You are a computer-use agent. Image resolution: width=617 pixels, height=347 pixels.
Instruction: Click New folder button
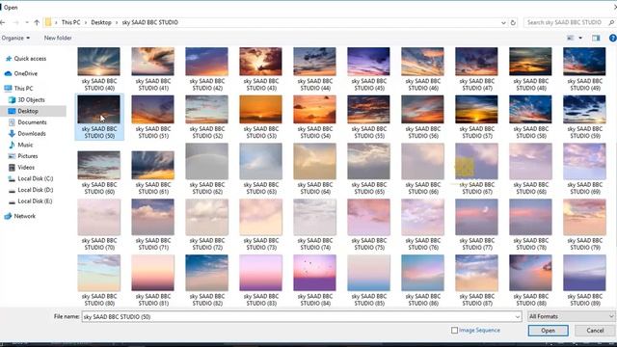point(58,38)
